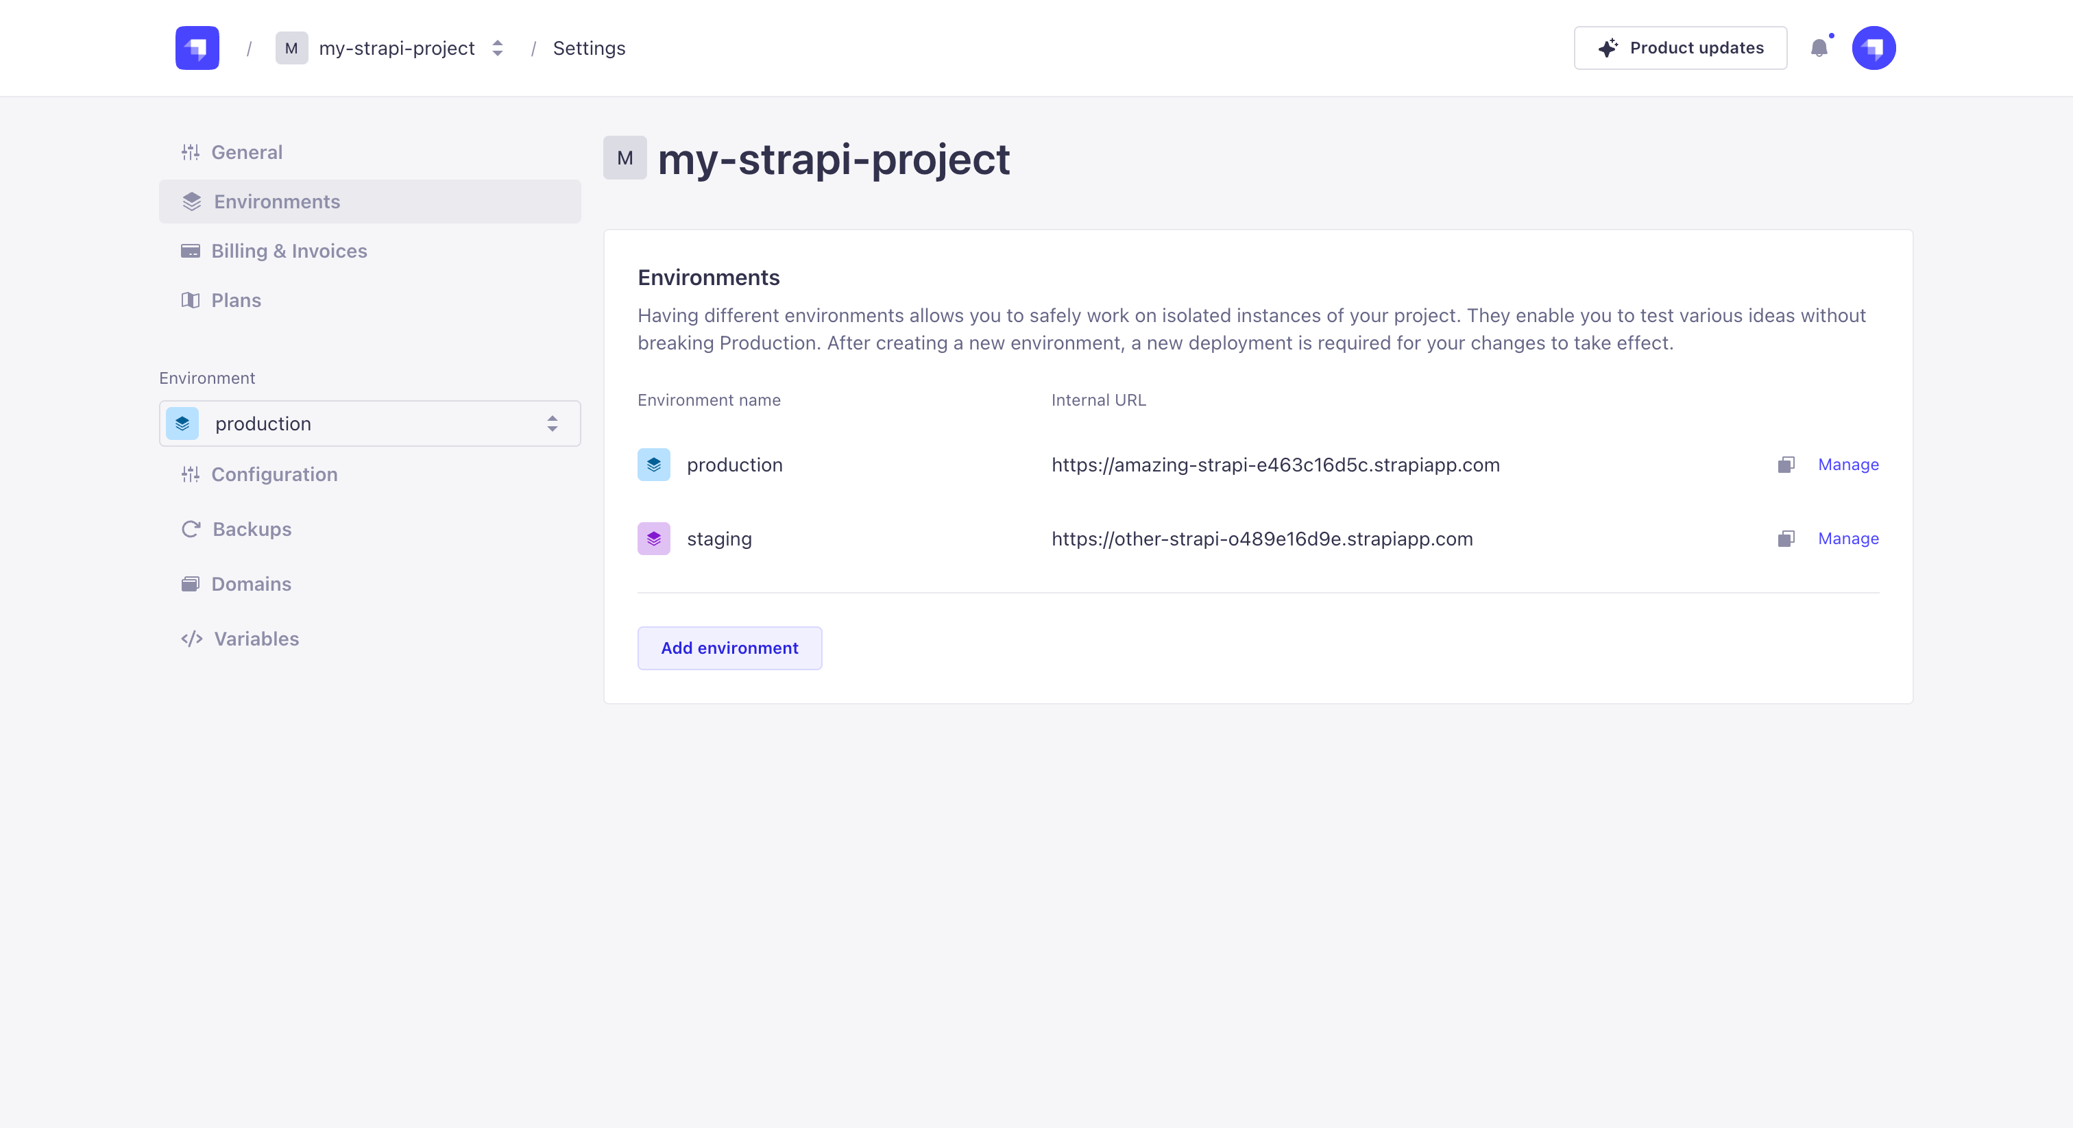Click the Backups refresh icon

191,530
